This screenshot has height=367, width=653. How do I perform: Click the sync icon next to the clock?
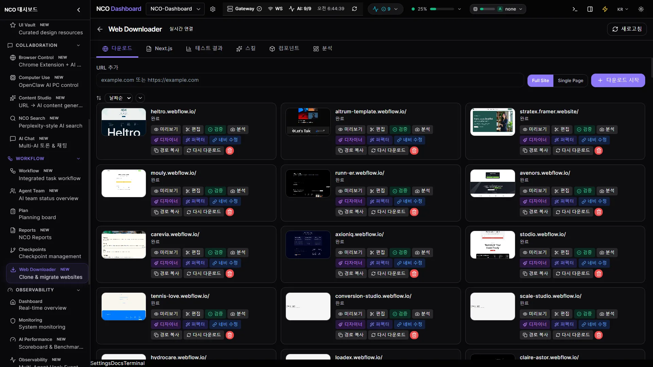[x=355, y=9]
